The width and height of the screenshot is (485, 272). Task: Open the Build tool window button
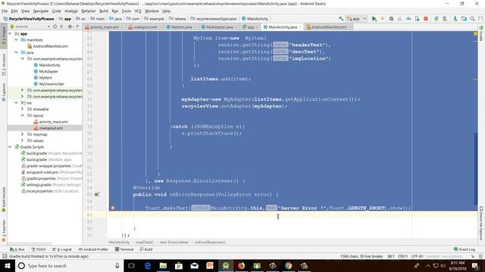(146, 249)
